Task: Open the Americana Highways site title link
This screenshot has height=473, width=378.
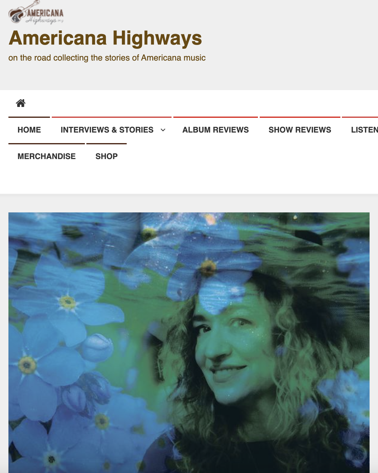Action: (x=105, y=38)
